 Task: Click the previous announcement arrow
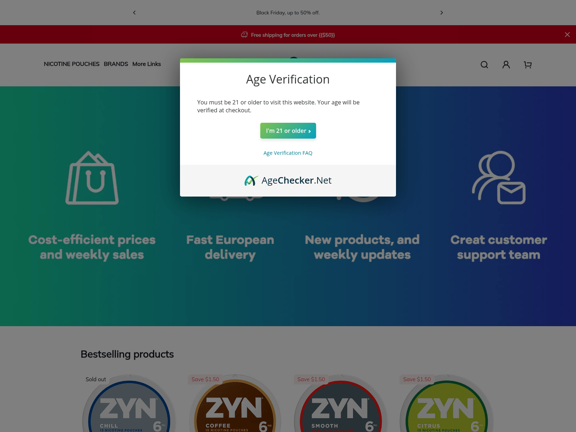134,13
